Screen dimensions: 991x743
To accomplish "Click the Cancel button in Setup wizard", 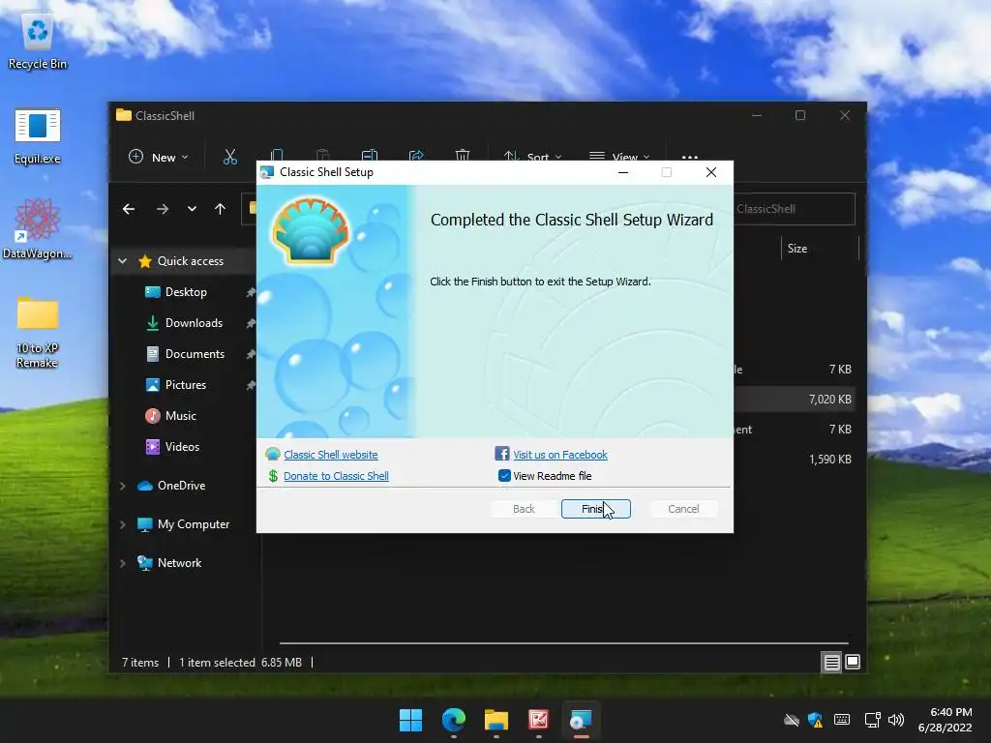I will [683, 509].
